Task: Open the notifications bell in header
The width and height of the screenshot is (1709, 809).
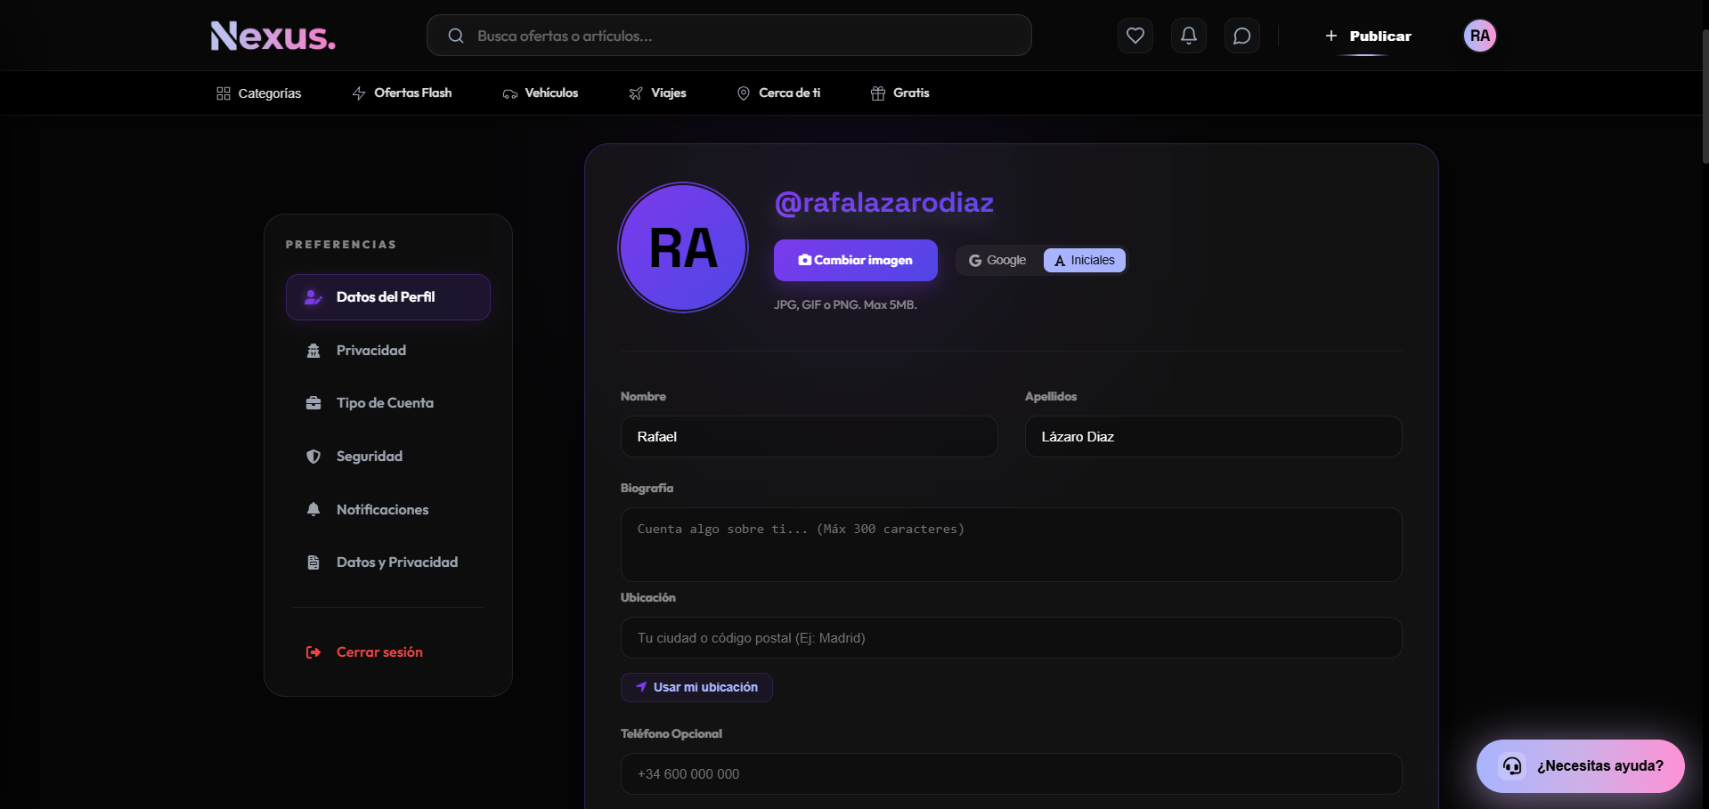Action: (1188, 36)
